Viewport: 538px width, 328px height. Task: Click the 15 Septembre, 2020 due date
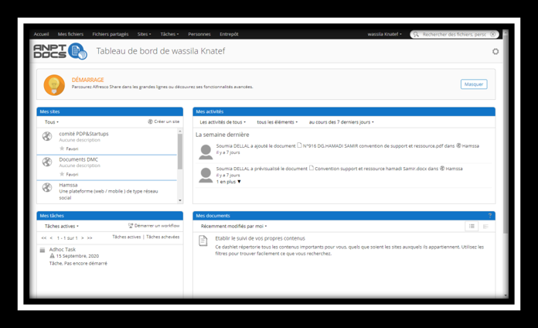[x=77, y=256]
